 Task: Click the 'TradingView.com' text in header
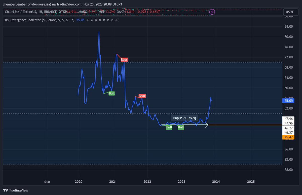click(69, 4)
